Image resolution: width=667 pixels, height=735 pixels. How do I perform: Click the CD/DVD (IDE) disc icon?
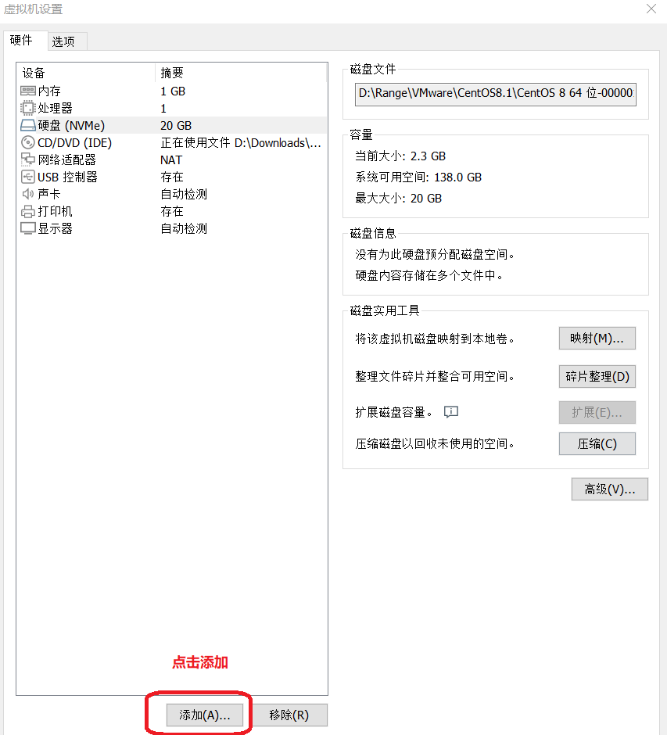[x=27, y=142]
